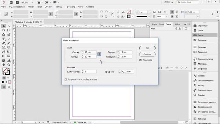Open preflight Ошибок нет dropdown
220x124 pixels.
click(90, 122)
